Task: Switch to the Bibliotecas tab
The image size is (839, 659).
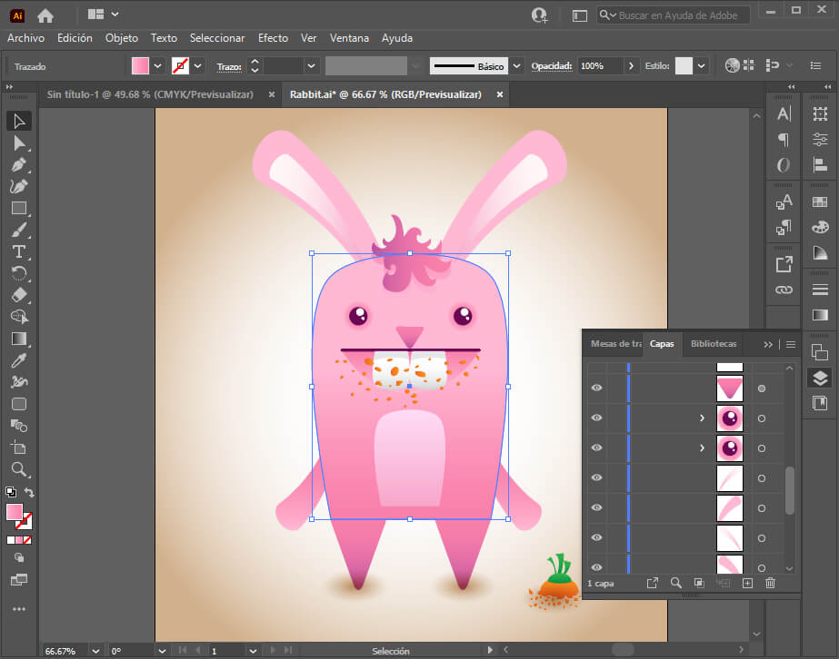Action: pos(713,344)
